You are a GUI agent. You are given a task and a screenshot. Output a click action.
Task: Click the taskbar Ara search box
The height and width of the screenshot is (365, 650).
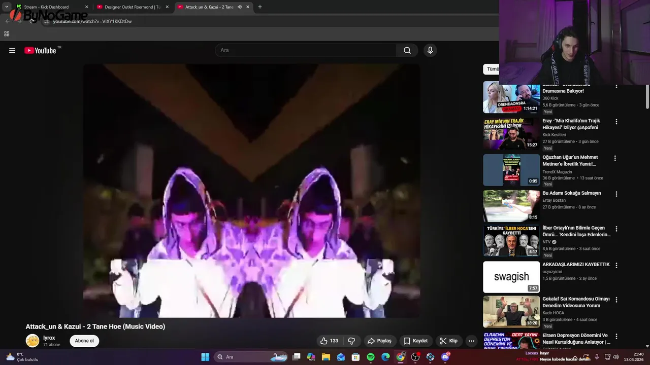point(252,357)
